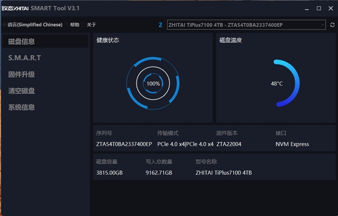The width and height of the screenshot is (338, 216).
Task: Show the 系统信息 system info tab
Action: (22, 107)
